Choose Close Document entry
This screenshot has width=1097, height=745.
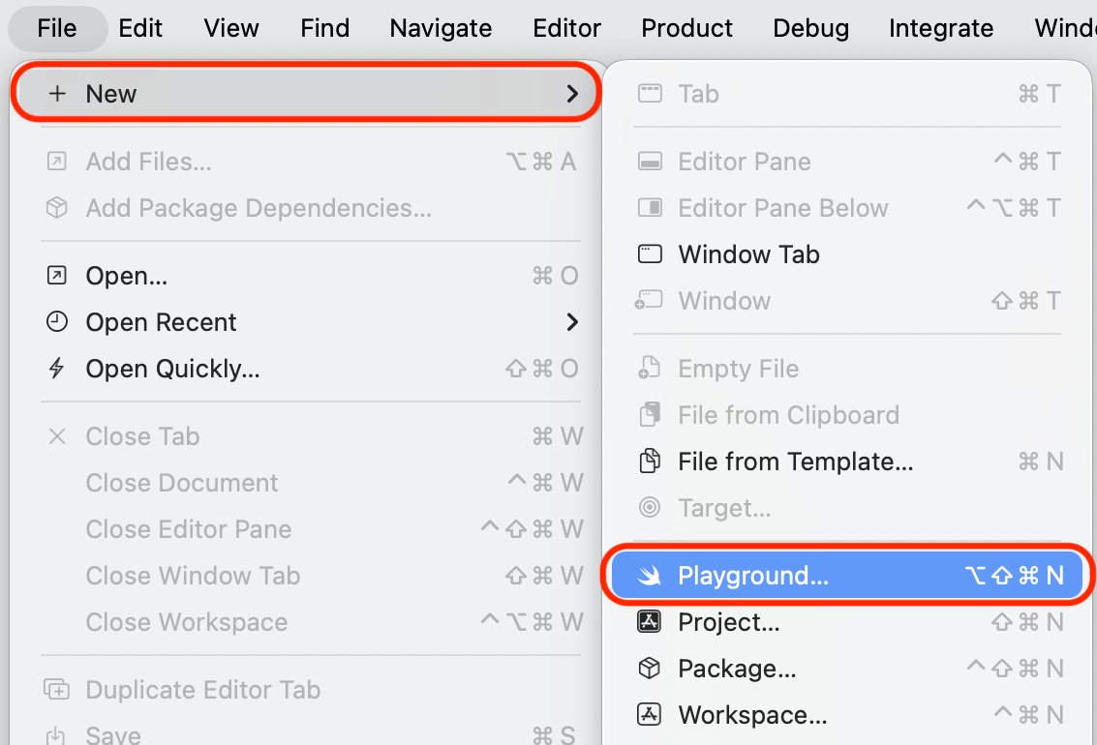pos(311,482)
